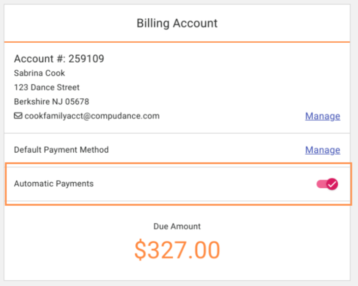Click the name Sabrina Cook
Image resolution: width=358 pixels, height=286 pixels.
(x=39, y=73)
